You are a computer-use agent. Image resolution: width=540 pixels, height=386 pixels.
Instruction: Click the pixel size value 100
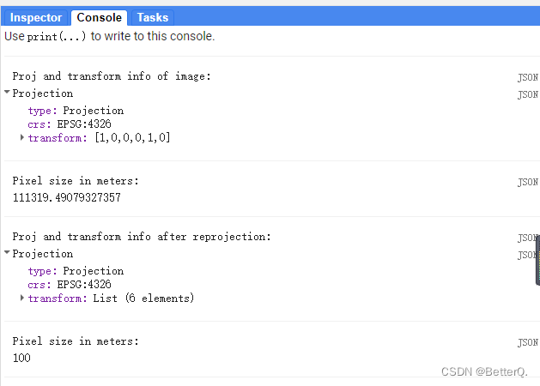tap(21, 358)
